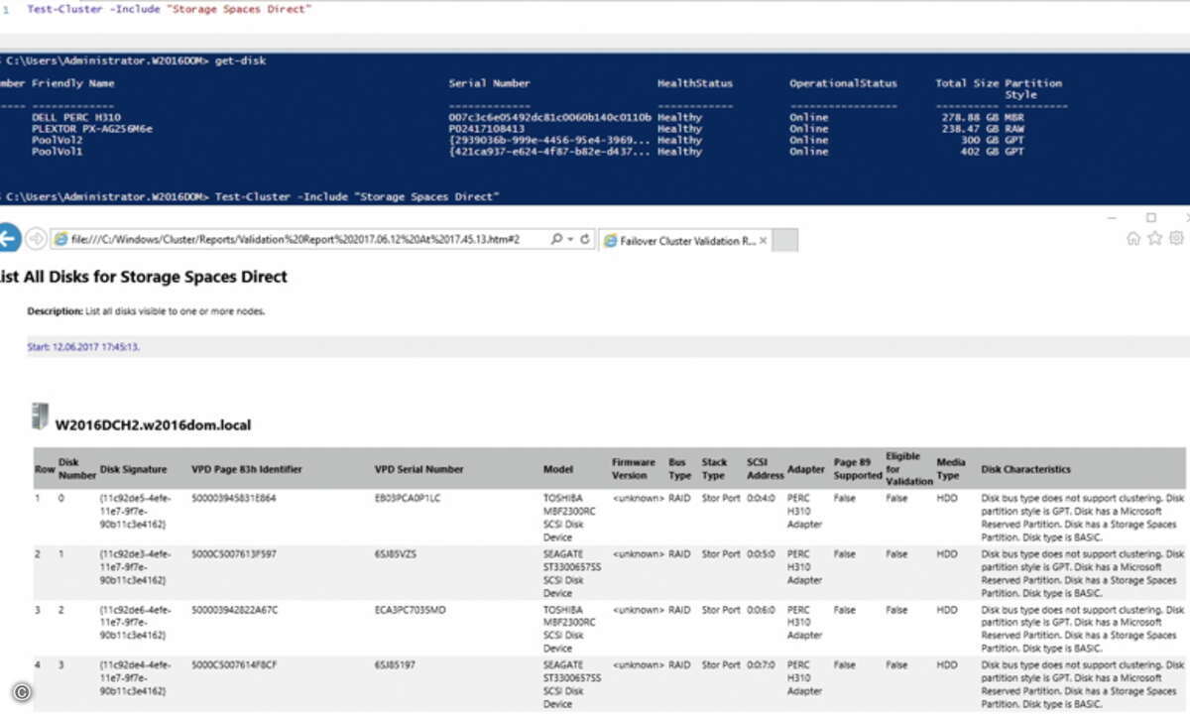Screen dimensions: 1190x714
Task: Click the 'VPD Serial Number' column header
Action: click(419, 469)
